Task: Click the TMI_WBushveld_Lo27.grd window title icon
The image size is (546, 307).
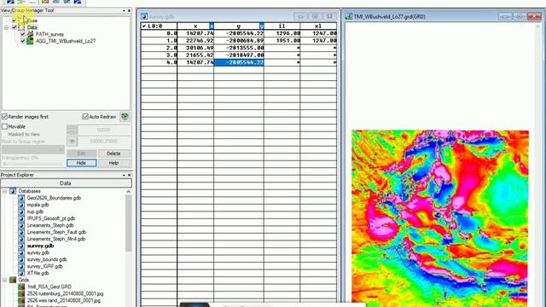Action: coord(349,16)
